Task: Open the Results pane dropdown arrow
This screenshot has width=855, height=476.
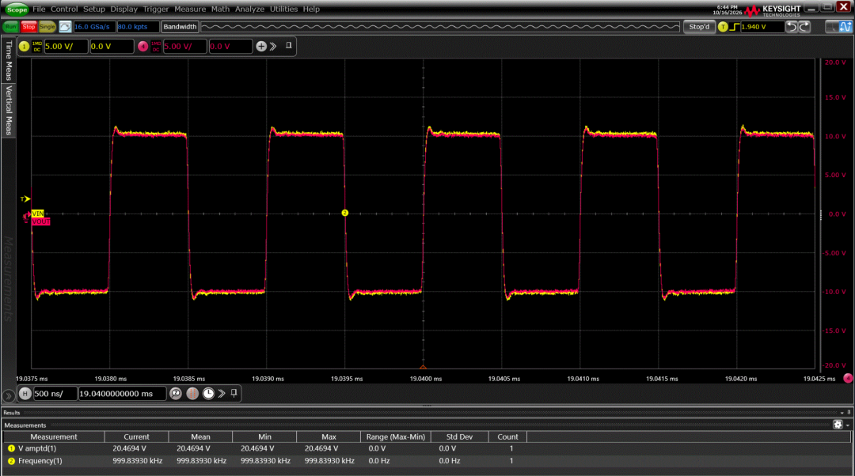Action: tap(842, 413)
